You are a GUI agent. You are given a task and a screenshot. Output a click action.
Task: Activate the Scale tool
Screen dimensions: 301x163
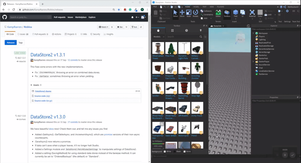tap(189, 14)
